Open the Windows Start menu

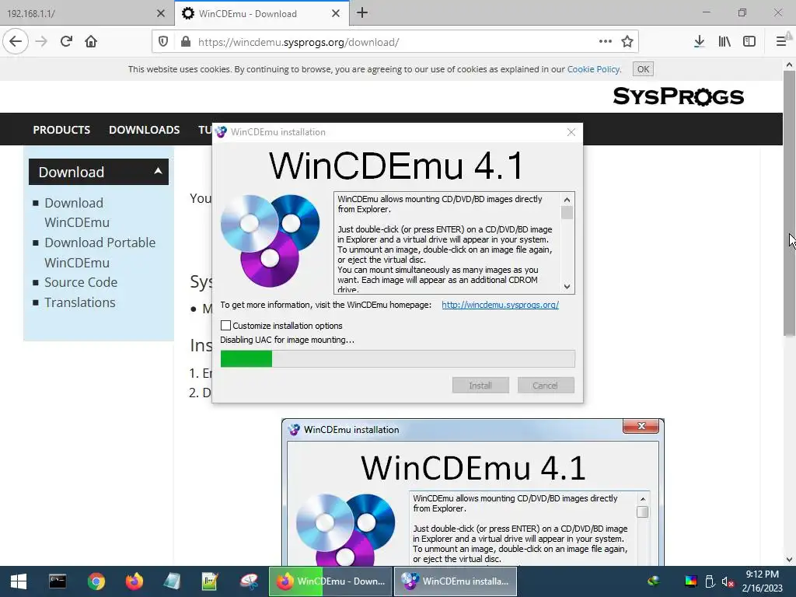point(19,581)
